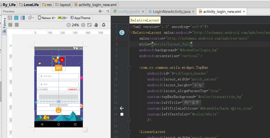Open the orientation dropdown in preview toolbar
The height and width of the screenshot is (138, 270).
click(x=31, y=18)
